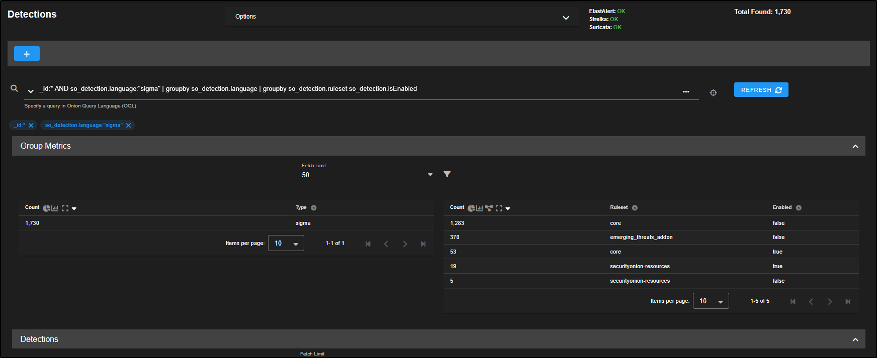
Task: Click the blue plus add detection button
Action: pyautogui.click(x=27, y=54)
